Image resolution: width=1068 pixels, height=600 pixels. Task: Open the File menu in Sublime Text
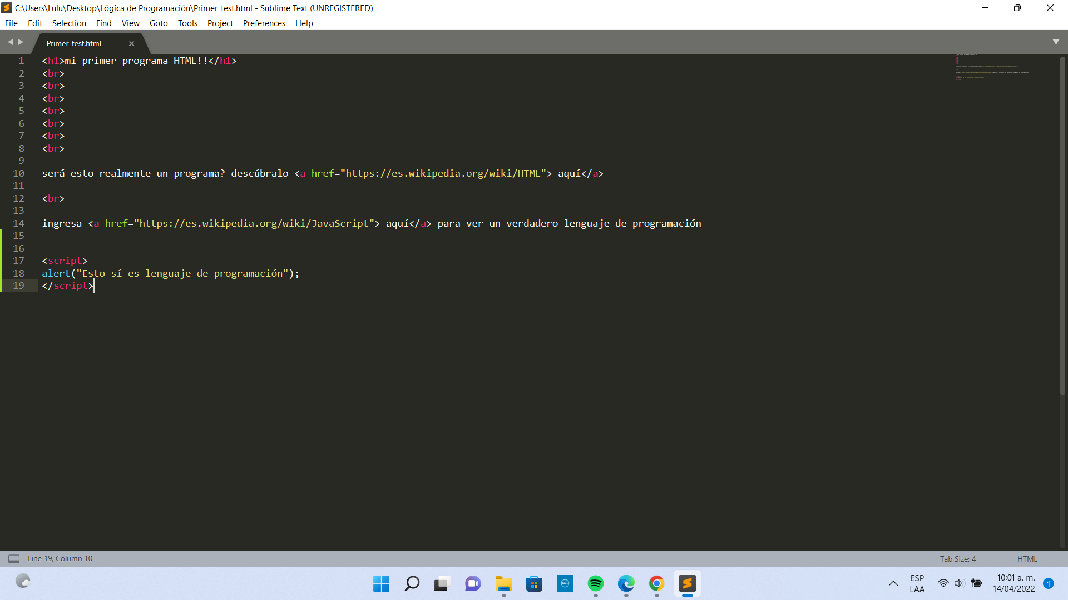[x=11, y=23]
